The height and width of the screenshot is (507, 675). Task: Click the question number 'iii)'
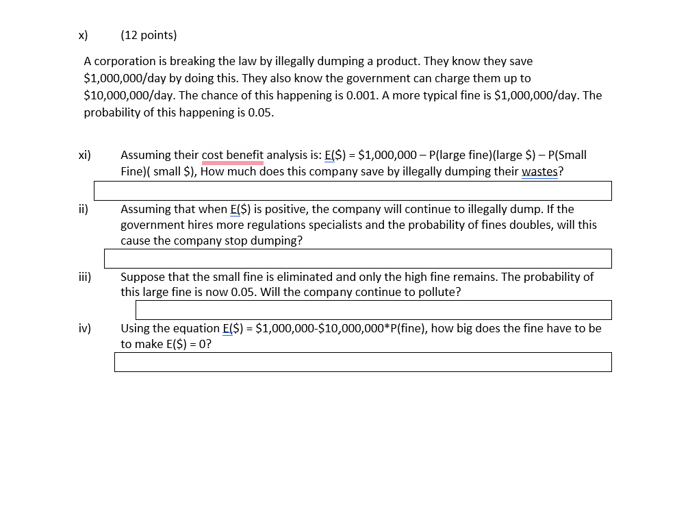(x=85, y=277)
